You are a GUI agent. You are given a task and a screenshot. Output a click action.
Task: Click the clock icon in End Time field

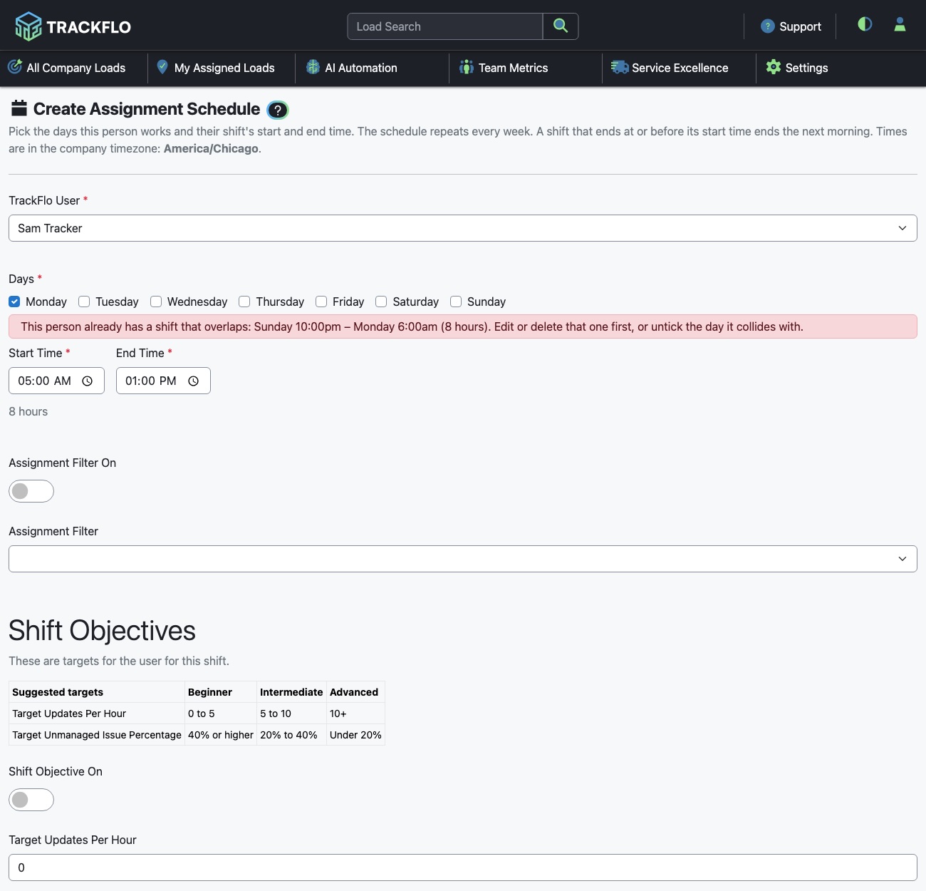(193, 381)
